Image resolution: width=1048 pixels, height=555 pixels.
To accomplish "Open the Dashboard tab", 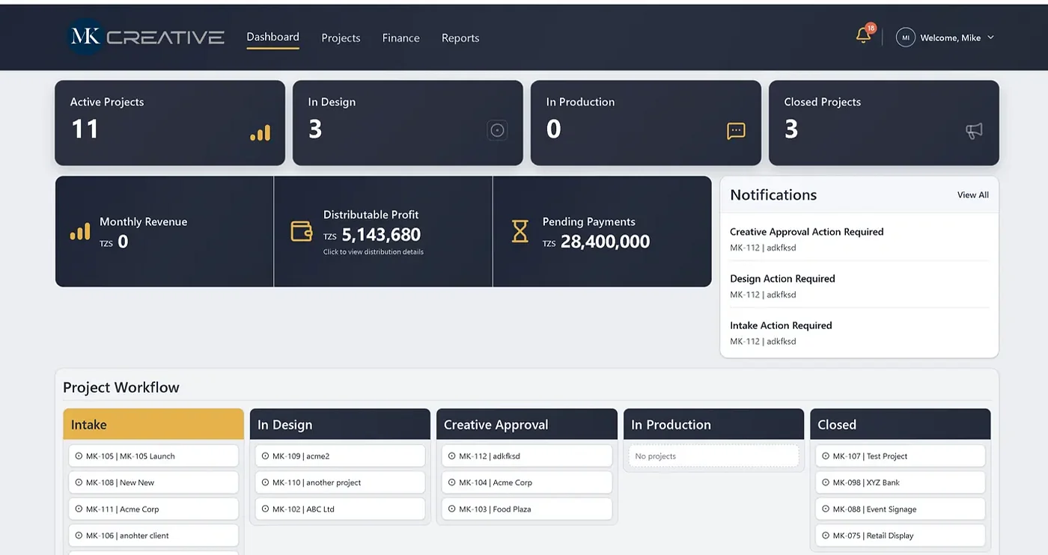I will (x=272, y=37).
